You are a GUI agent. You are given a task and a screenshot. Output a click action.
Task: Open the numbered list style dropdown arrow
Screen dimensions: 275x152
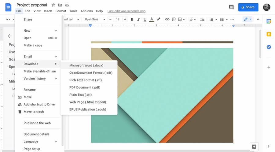(216, 19)
